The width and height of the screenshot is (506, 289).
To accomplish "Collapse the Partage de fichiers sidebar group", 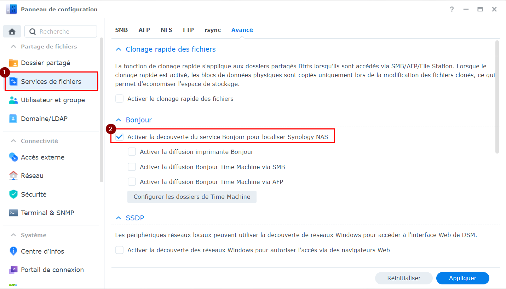I will [x=13, y=46].
